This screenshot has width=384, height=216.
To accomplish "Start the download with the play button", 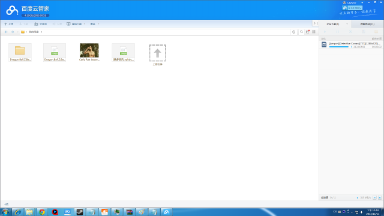I will pyautogui.click(x=325, y=32).
